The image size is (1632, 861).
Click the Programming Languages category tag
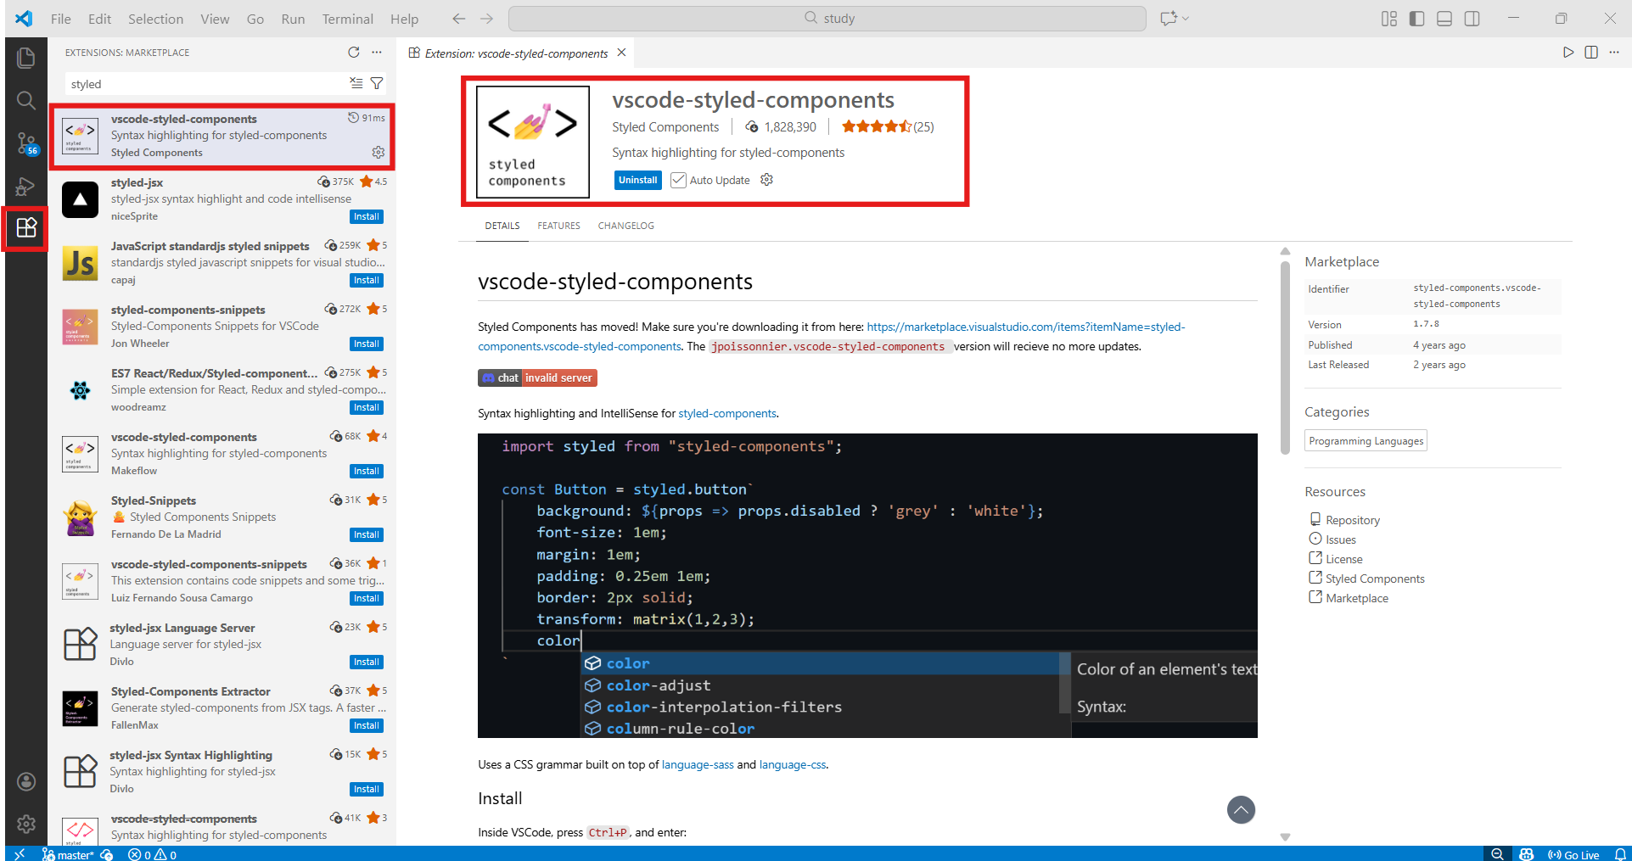click(x=1366, y=441)
